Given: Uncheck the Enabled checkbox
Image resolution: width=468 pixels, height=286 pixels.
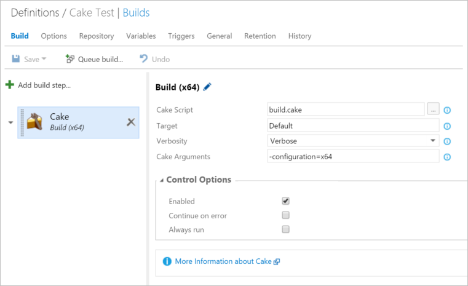Looking at the screenshot, I should tap(285, 201).
